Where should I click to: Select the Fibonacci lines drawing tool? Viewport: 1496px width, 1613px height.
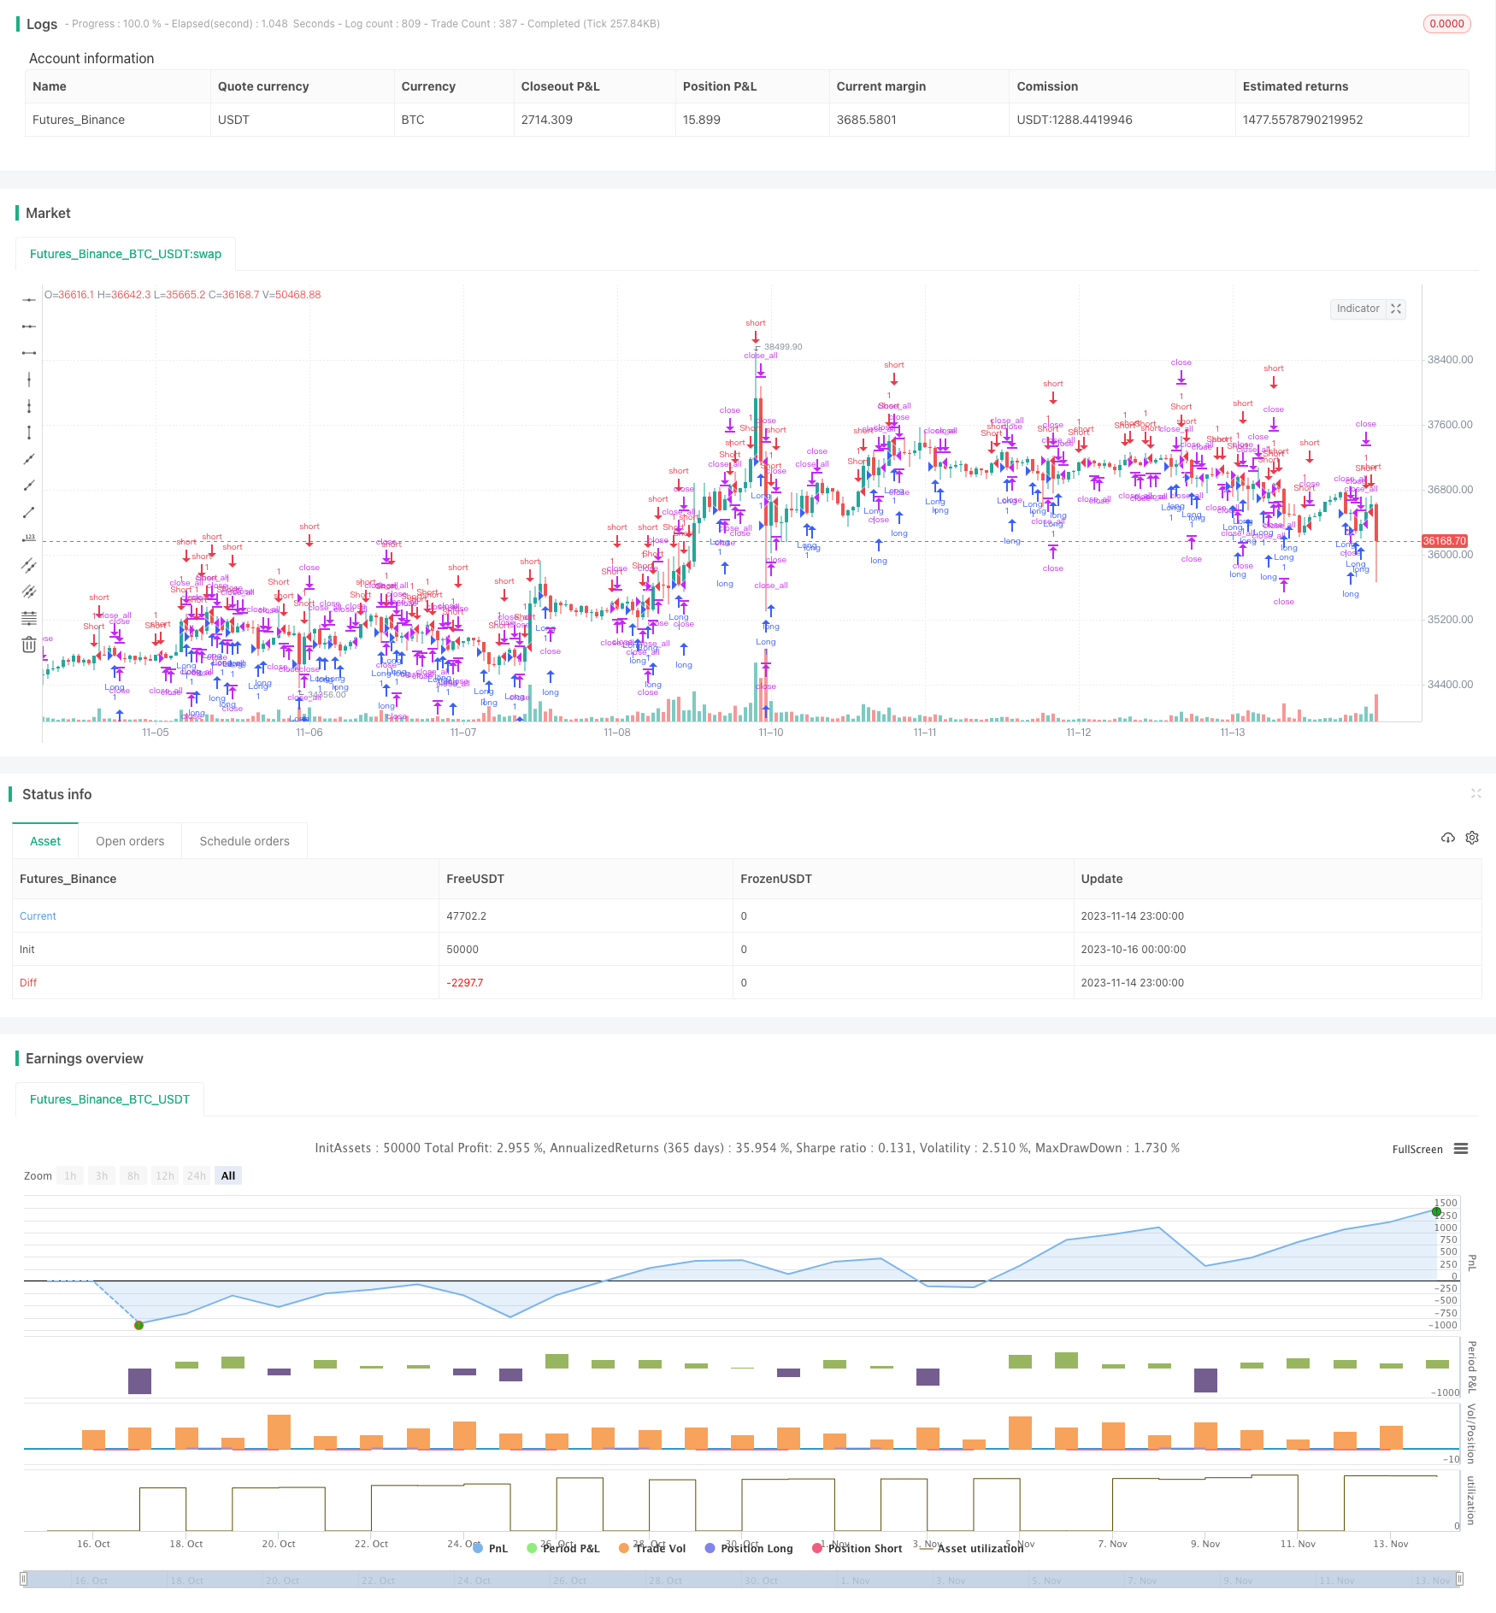click(x=29, y=618)
